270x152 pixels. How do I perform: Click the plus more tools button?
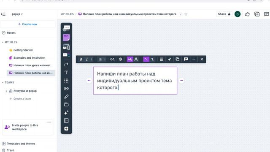(x=66, y=128)
